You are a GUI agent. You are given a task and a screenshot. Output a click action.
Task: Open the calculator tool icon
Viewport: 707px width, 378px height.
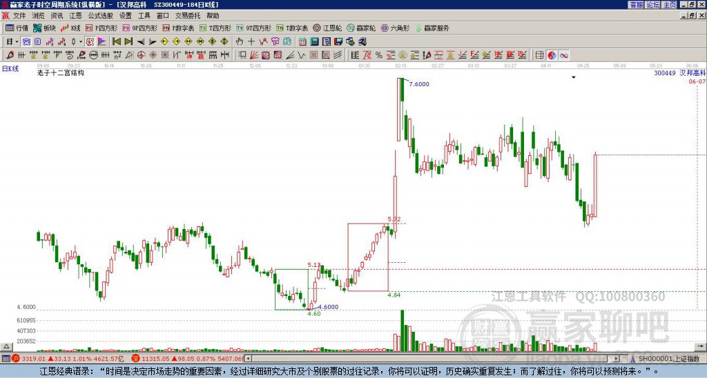point(314,42)
